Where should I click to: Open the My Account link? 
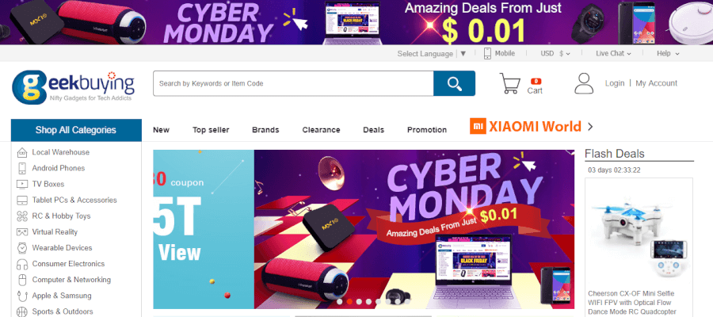[x=656, y=83]
